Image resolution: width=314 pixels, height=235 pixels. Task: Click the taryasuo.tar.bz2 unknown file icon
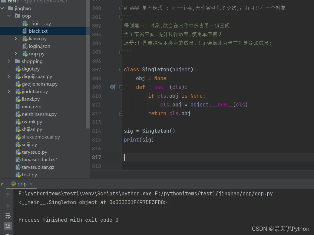pyautogui.click(x=18, y=160)
